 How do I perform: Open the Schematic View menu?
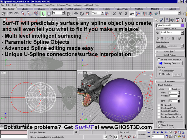(x=64, y=5)
